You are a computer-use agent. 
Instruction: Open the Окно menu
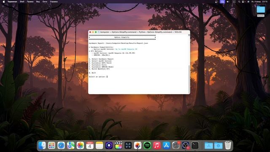[x=45, y=2]
